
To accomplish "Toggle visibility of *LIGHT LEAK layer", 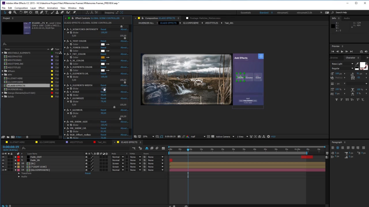I will pyautogui.click(x=3, y=167).
